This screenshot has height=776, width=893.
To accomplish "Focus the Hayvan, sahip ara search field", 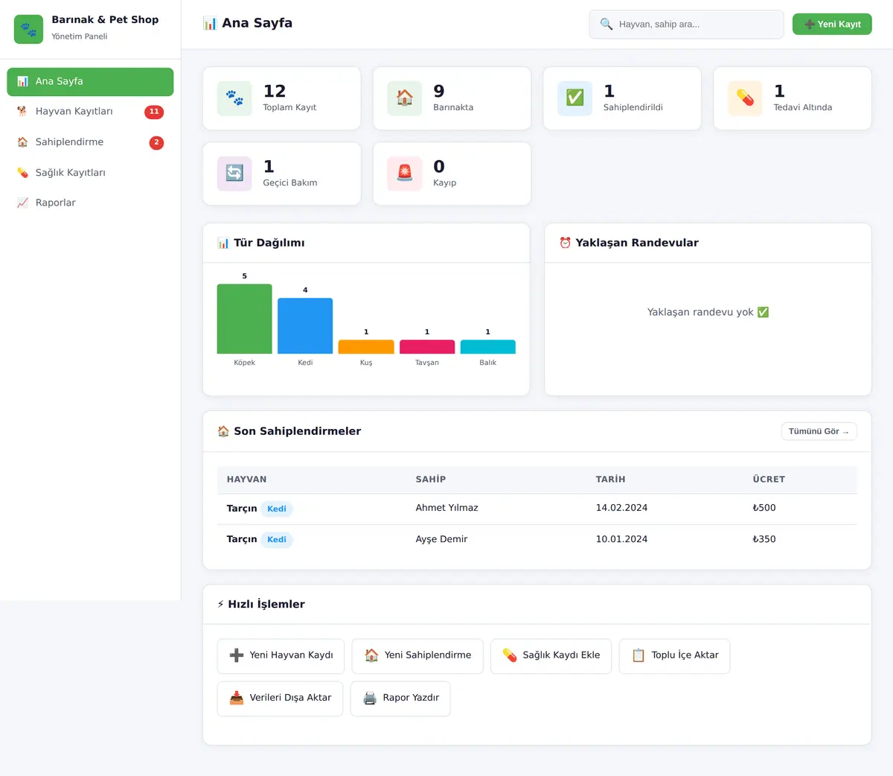I will [x=686, y=24].
